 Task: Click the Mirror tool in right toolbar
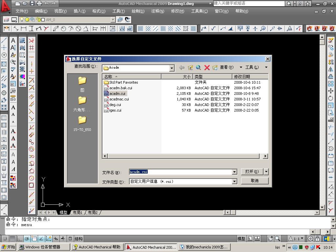[331, 69]
